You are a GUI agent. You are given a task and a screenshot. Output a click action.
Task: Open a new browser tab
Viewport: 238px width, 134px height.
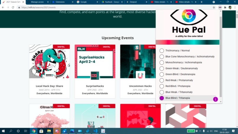coord(201,2)
